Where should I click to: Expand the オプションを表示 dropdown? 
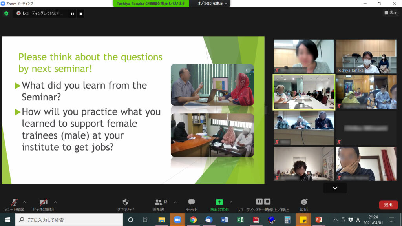point(212,3)
